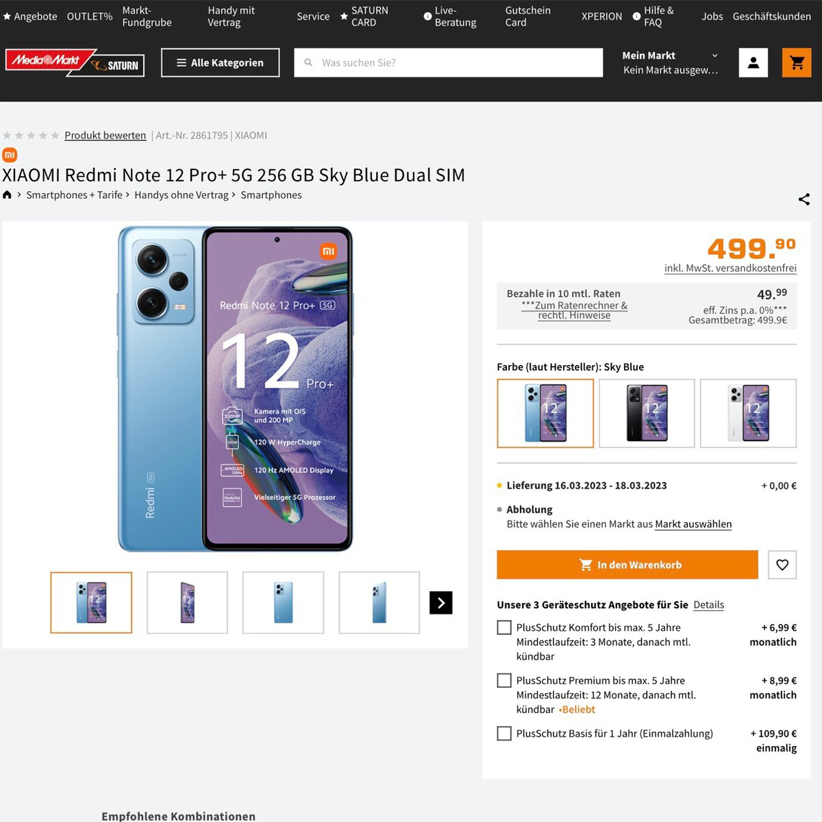Click the Xiaomi brand logo icon
Viewport: 822px width, 822px height.
10,155
